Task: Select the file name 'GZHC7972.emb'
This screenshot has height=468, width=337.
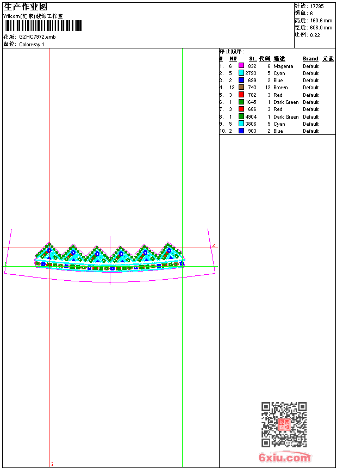Action: (38, 37)
